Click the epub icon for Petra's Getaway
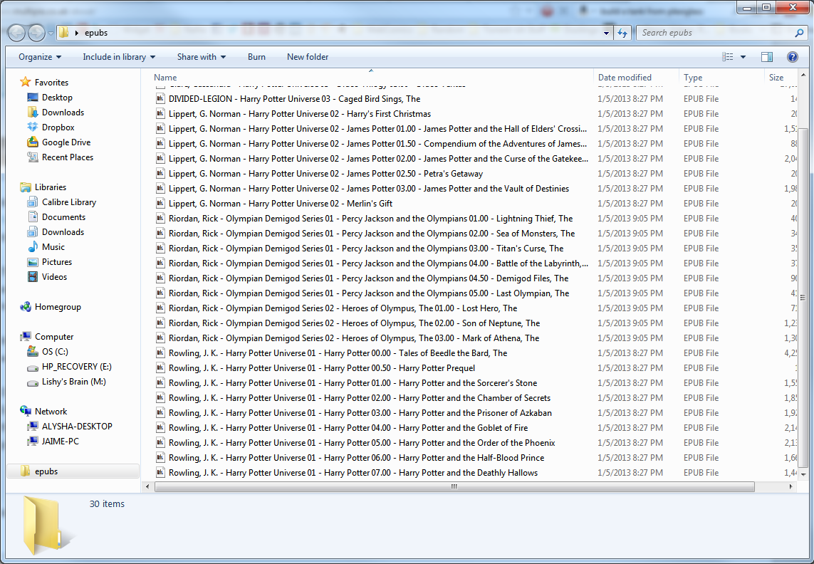 tap(160, 174)
